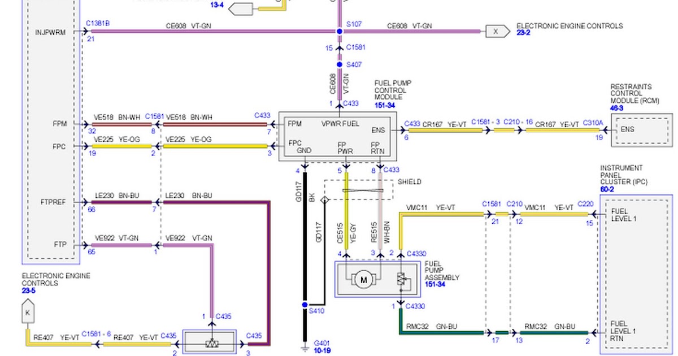The image size is (678, 356).
Task: Click the FTP pin label beside pin 65
Action: coord(60,245)
